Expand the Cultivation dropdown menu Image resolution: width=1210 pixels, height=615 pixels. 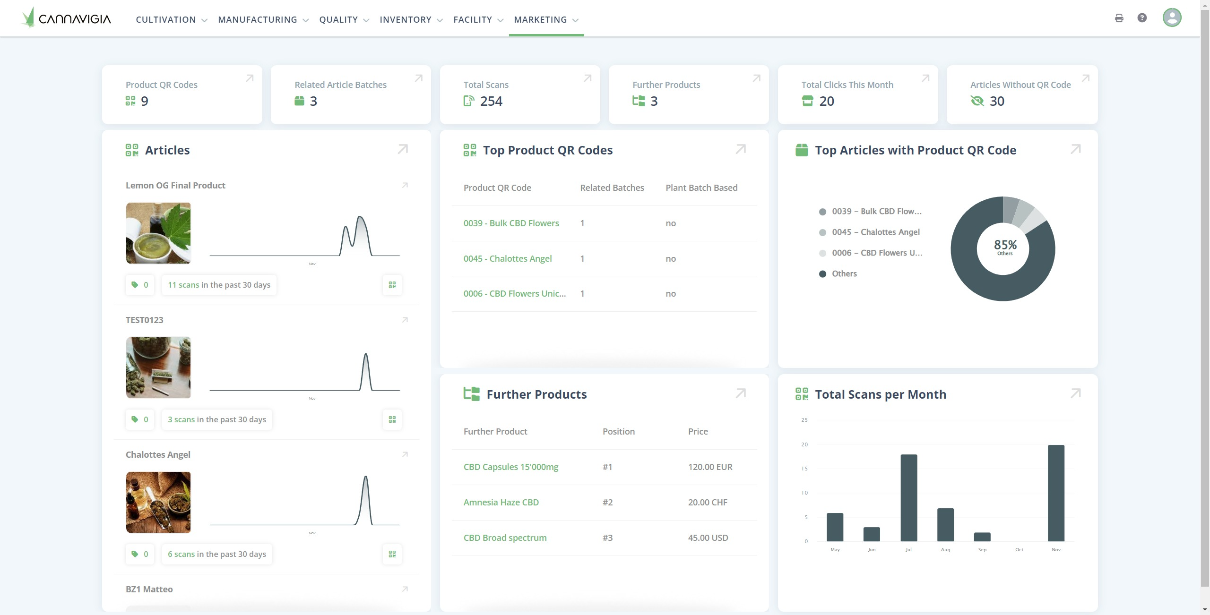(171, 20)
